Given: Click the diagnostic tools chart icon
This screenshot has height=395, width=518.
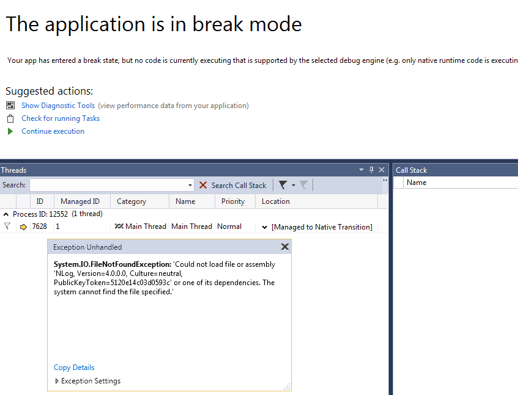Looking at the screenshot, I should (10, 106).
